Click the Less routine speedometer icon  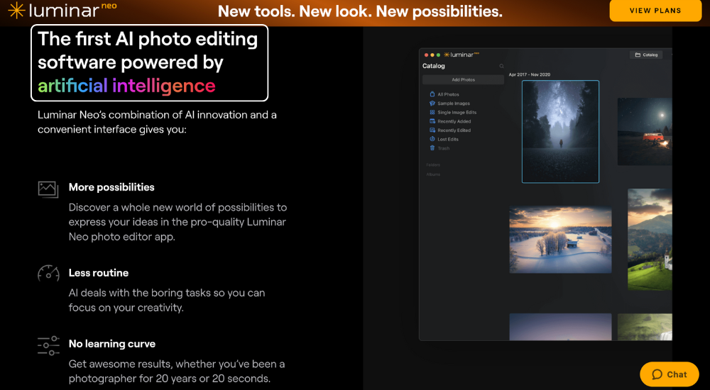tap(48, 273)
